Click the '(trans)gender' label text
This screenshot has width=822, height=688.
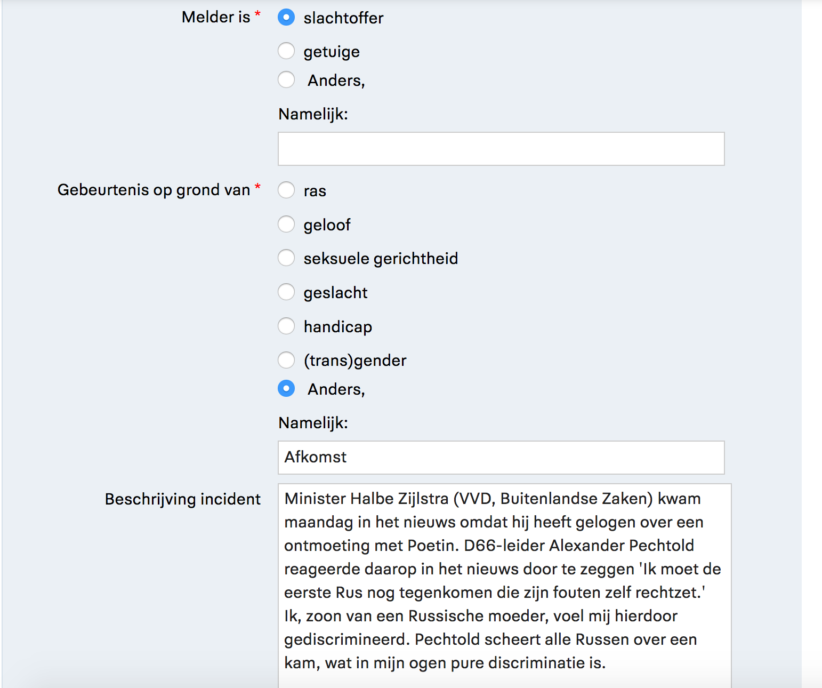tap(355, 361)
